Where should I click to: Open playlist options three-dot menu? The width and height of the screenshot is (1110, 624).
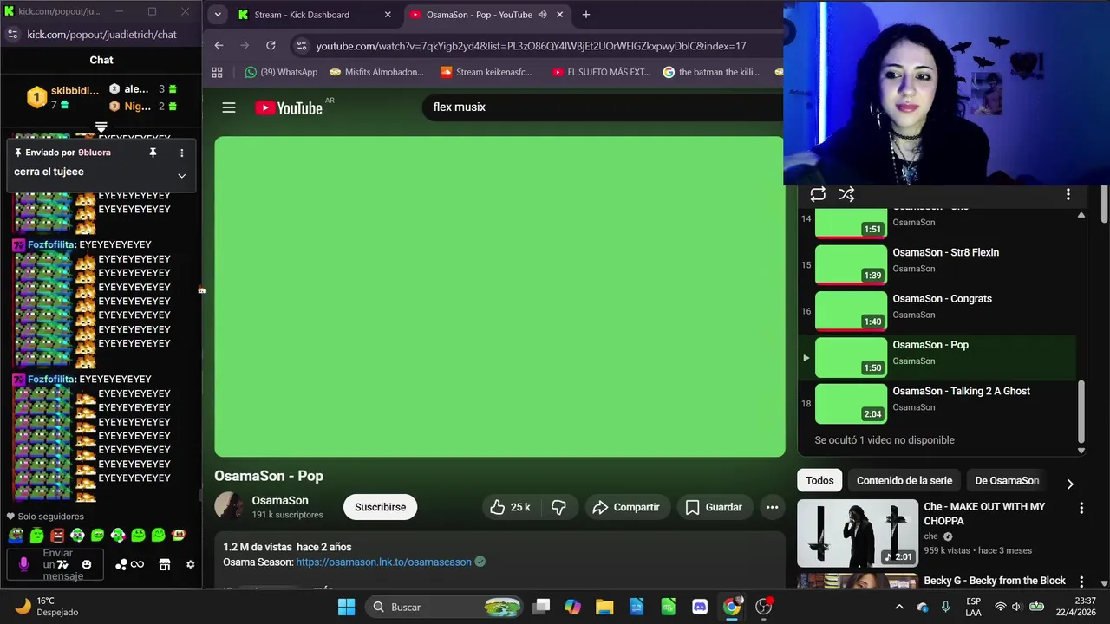coord(1068,194)
